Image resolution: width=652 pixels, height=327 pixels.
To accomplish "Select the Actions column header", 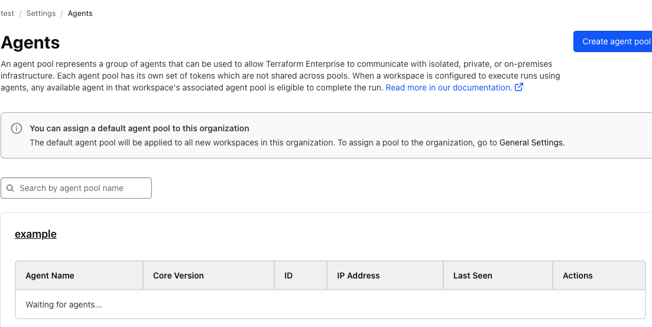I will 578,276.
